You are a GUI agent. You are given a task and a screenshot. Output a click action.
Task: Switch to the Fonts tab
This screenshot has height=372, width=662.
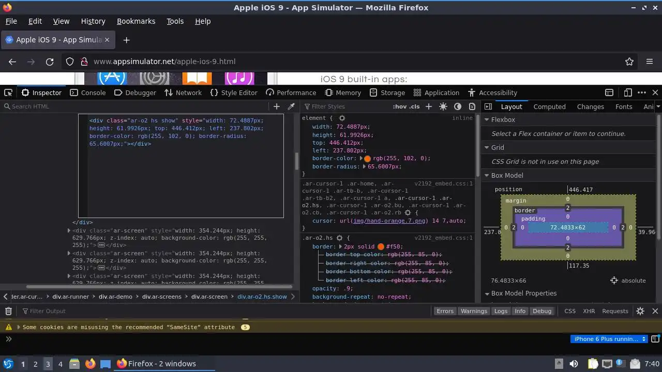pos(624,106)
